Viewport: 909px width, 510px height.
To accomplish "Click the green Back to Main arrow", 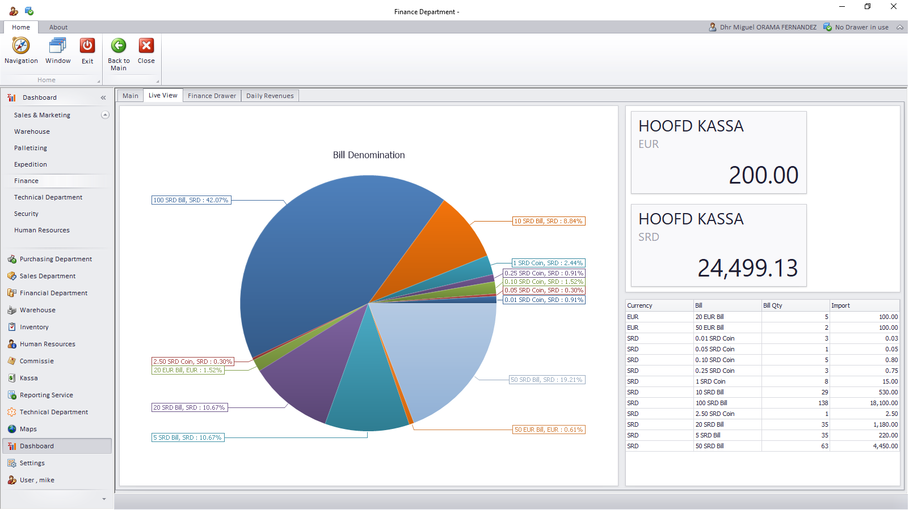I will 119,46.
